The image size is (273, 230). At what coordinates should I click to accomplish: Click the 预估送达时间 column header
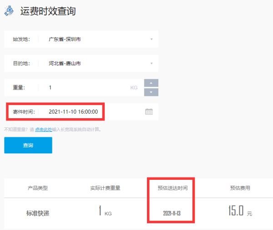[172, 188]
